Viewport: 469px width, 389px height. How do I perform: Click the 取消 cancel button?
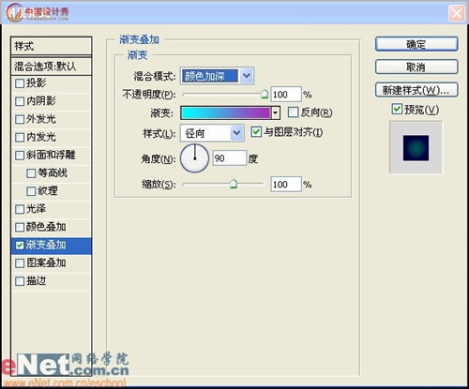[x=416, y=67]
